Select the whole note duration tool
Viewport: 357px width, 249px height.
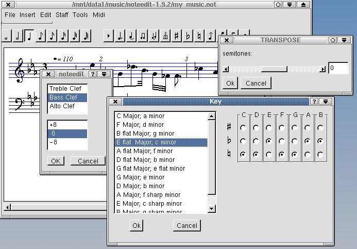(x=7, y=36)
